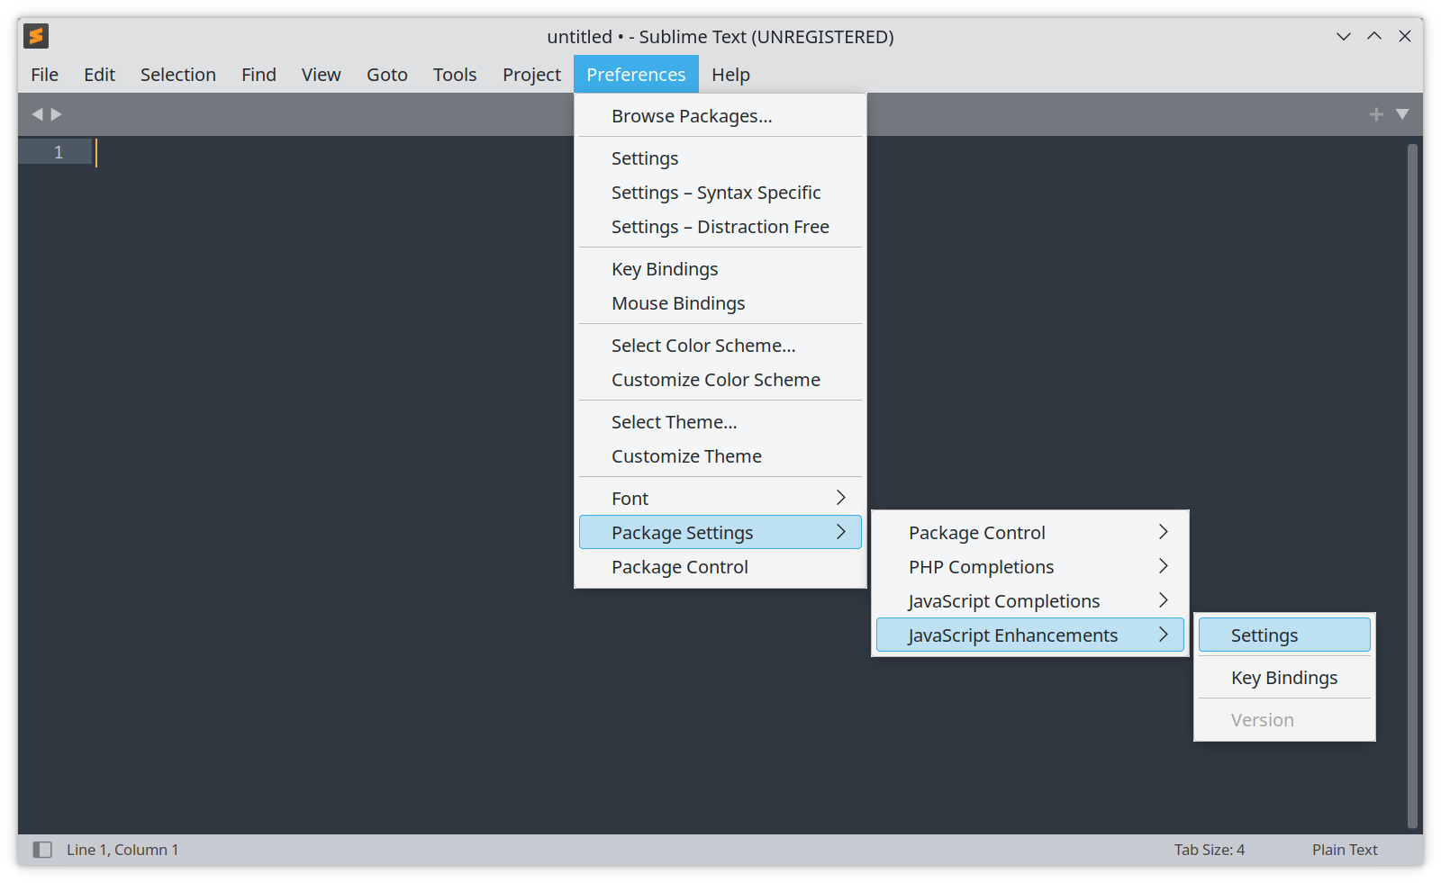Image resolution: width=1441 pixels, height=883 pixels.
Task: Open Key Bindings in Preferences menu
Action: (x=720, y=269)
